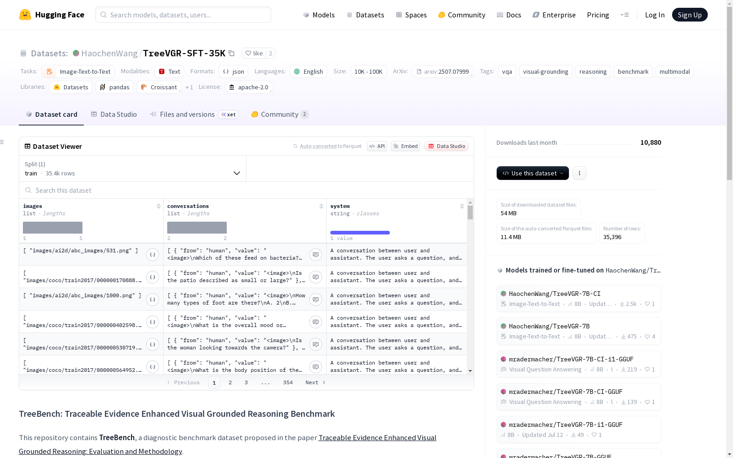Focus the Search models, datasets, users field
733x458 pixels.
(183, 15)
